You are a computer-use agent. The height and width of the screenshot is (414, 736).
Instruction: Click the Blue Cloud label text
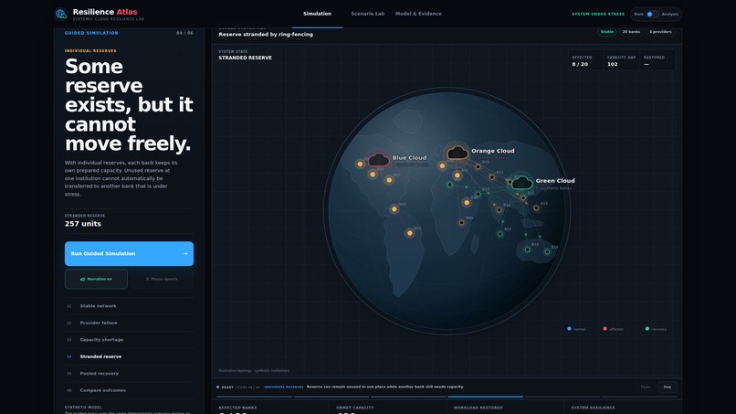coord(409,158)
